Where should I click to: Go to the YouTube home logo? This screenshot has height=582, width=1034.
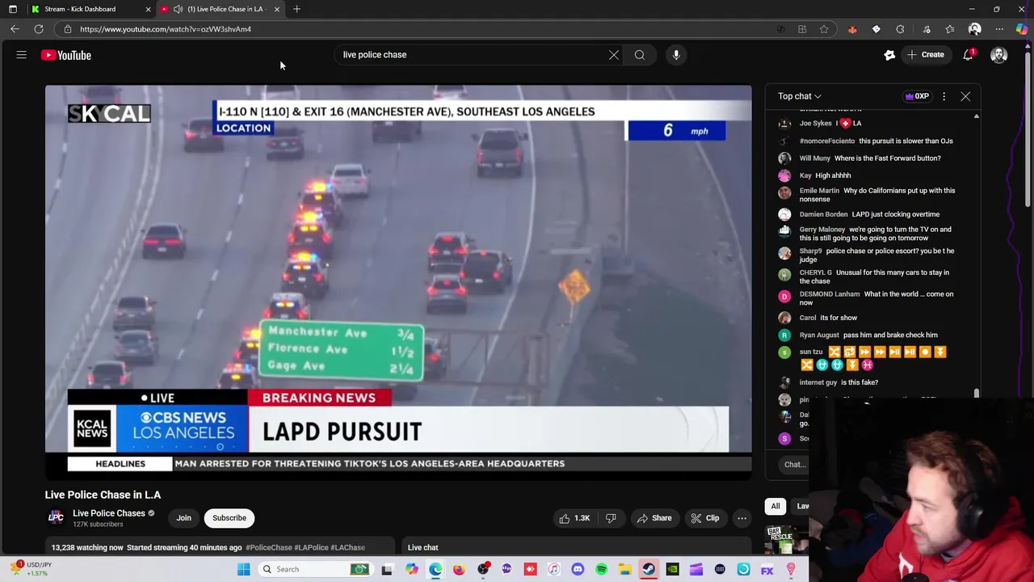66,55
